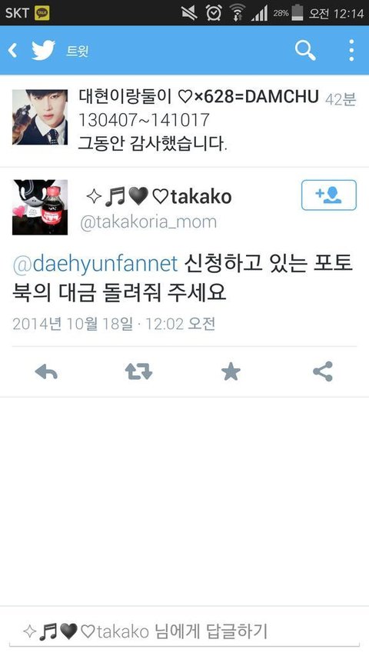Open the parent tweet by DAMCHU
Screen dimensions: 369x656
point(184,122)
